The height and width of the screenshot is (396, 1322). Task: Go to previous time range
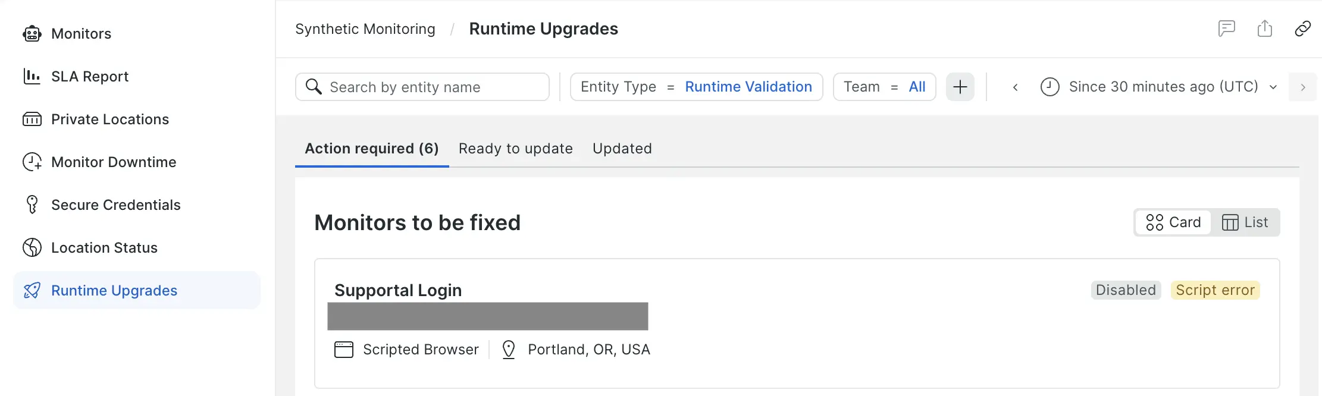pyautogui.click(x=1015, y=87)
